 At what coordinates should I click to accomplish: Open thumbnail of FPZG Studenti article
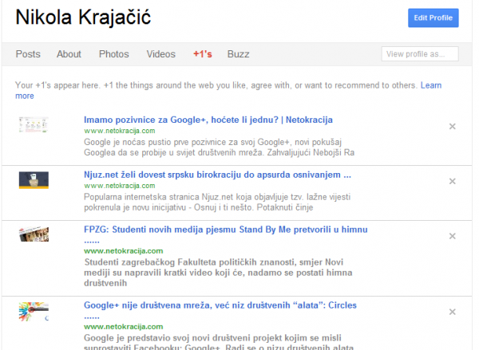pos(34,234)
